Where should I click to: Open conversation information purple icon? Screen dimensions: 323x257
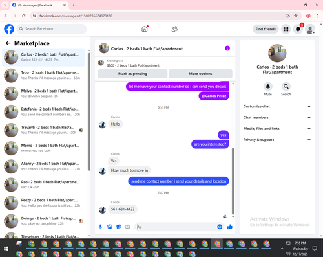227,49
